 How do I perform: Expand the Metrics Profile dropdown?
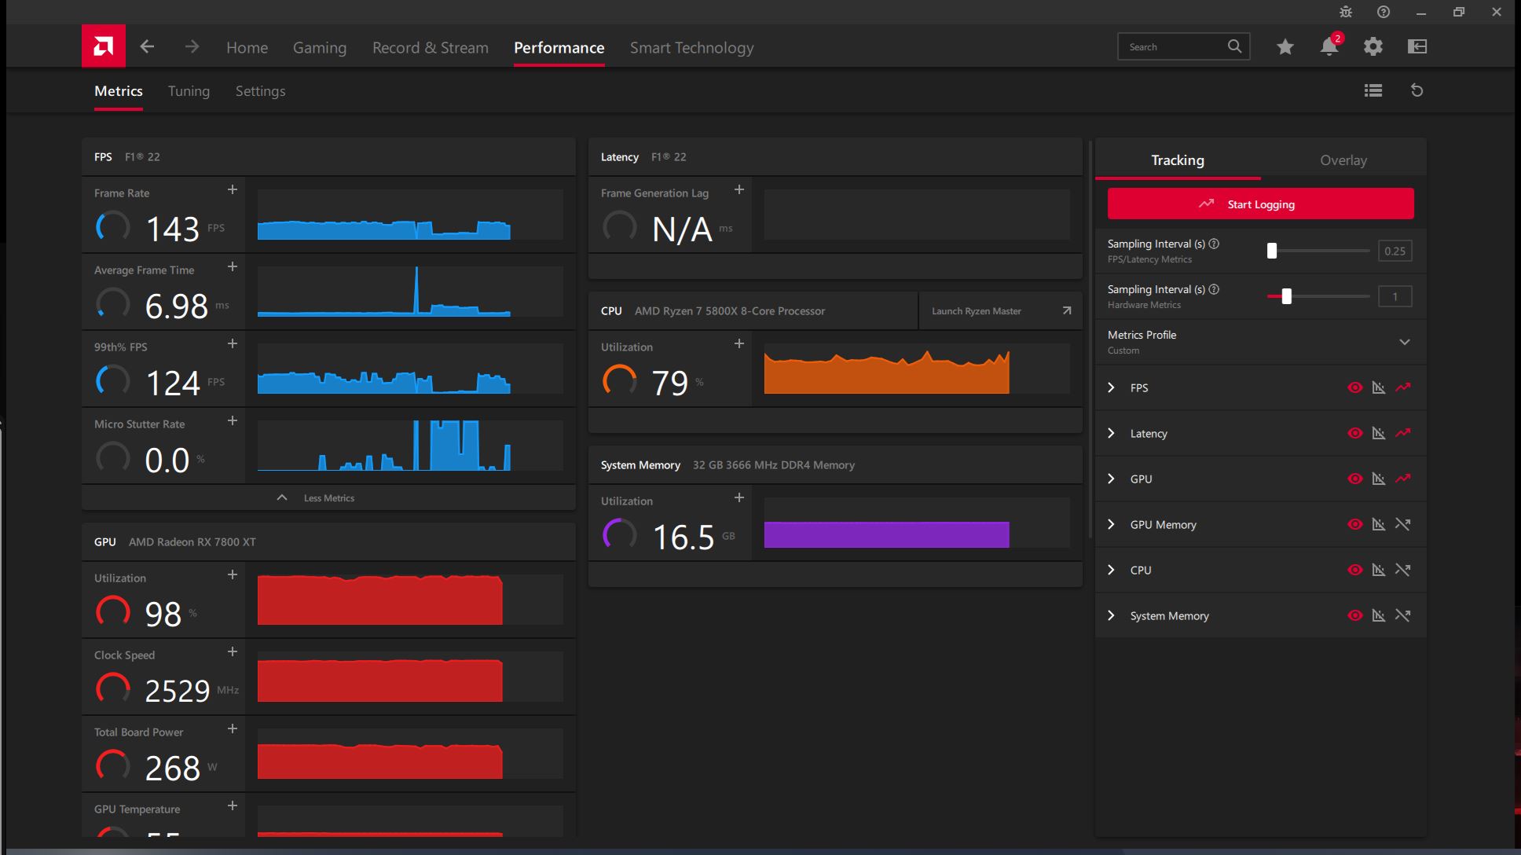[x=1404, y=342]
